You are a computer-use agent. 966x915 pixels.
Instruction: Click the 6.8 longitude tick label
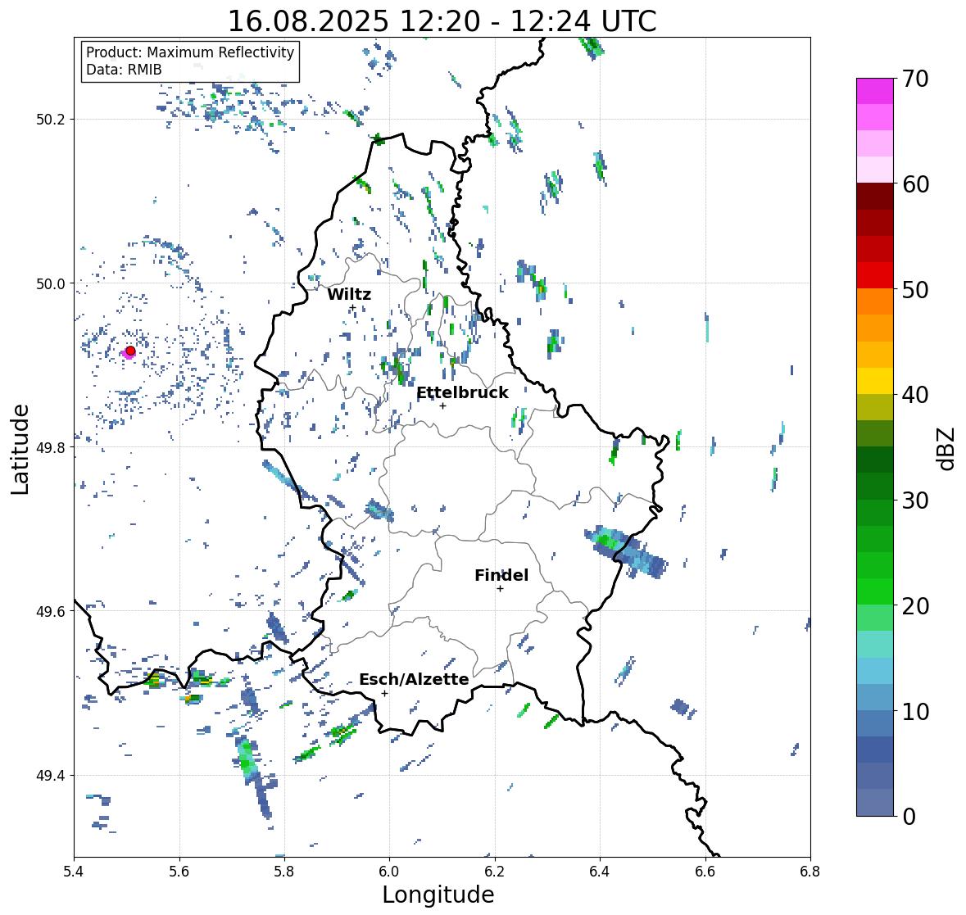click(810, 872)
